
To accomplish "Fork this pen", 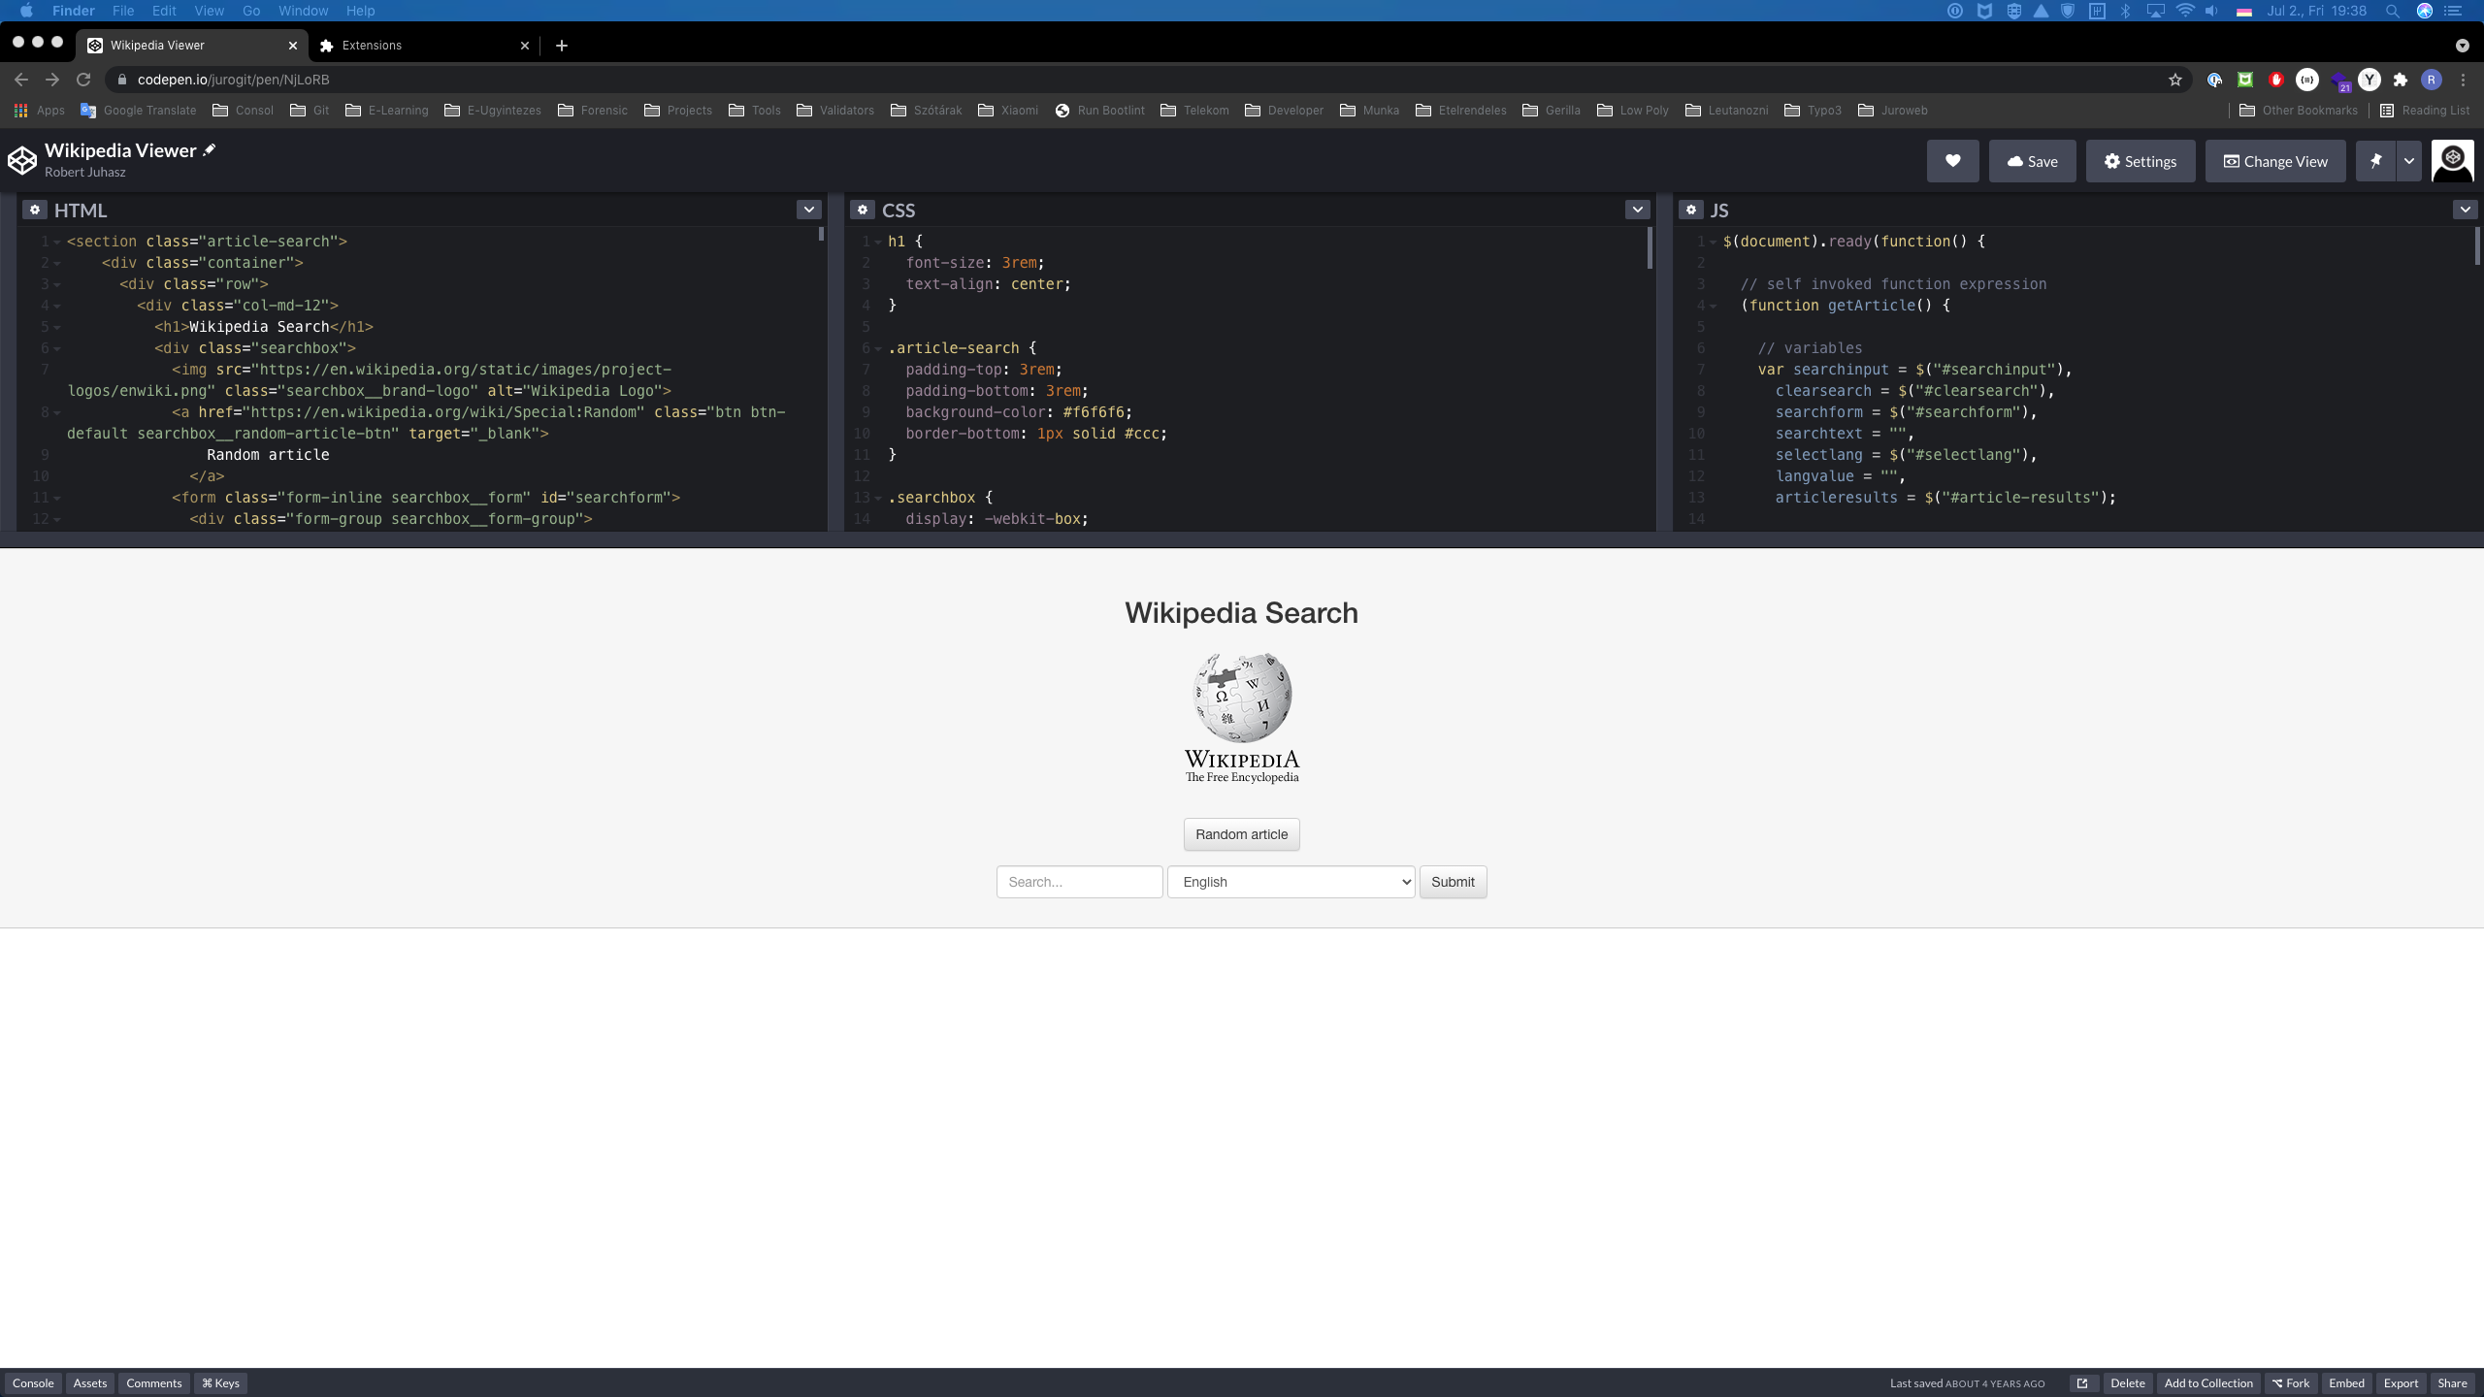I will click(2290, 1383).
